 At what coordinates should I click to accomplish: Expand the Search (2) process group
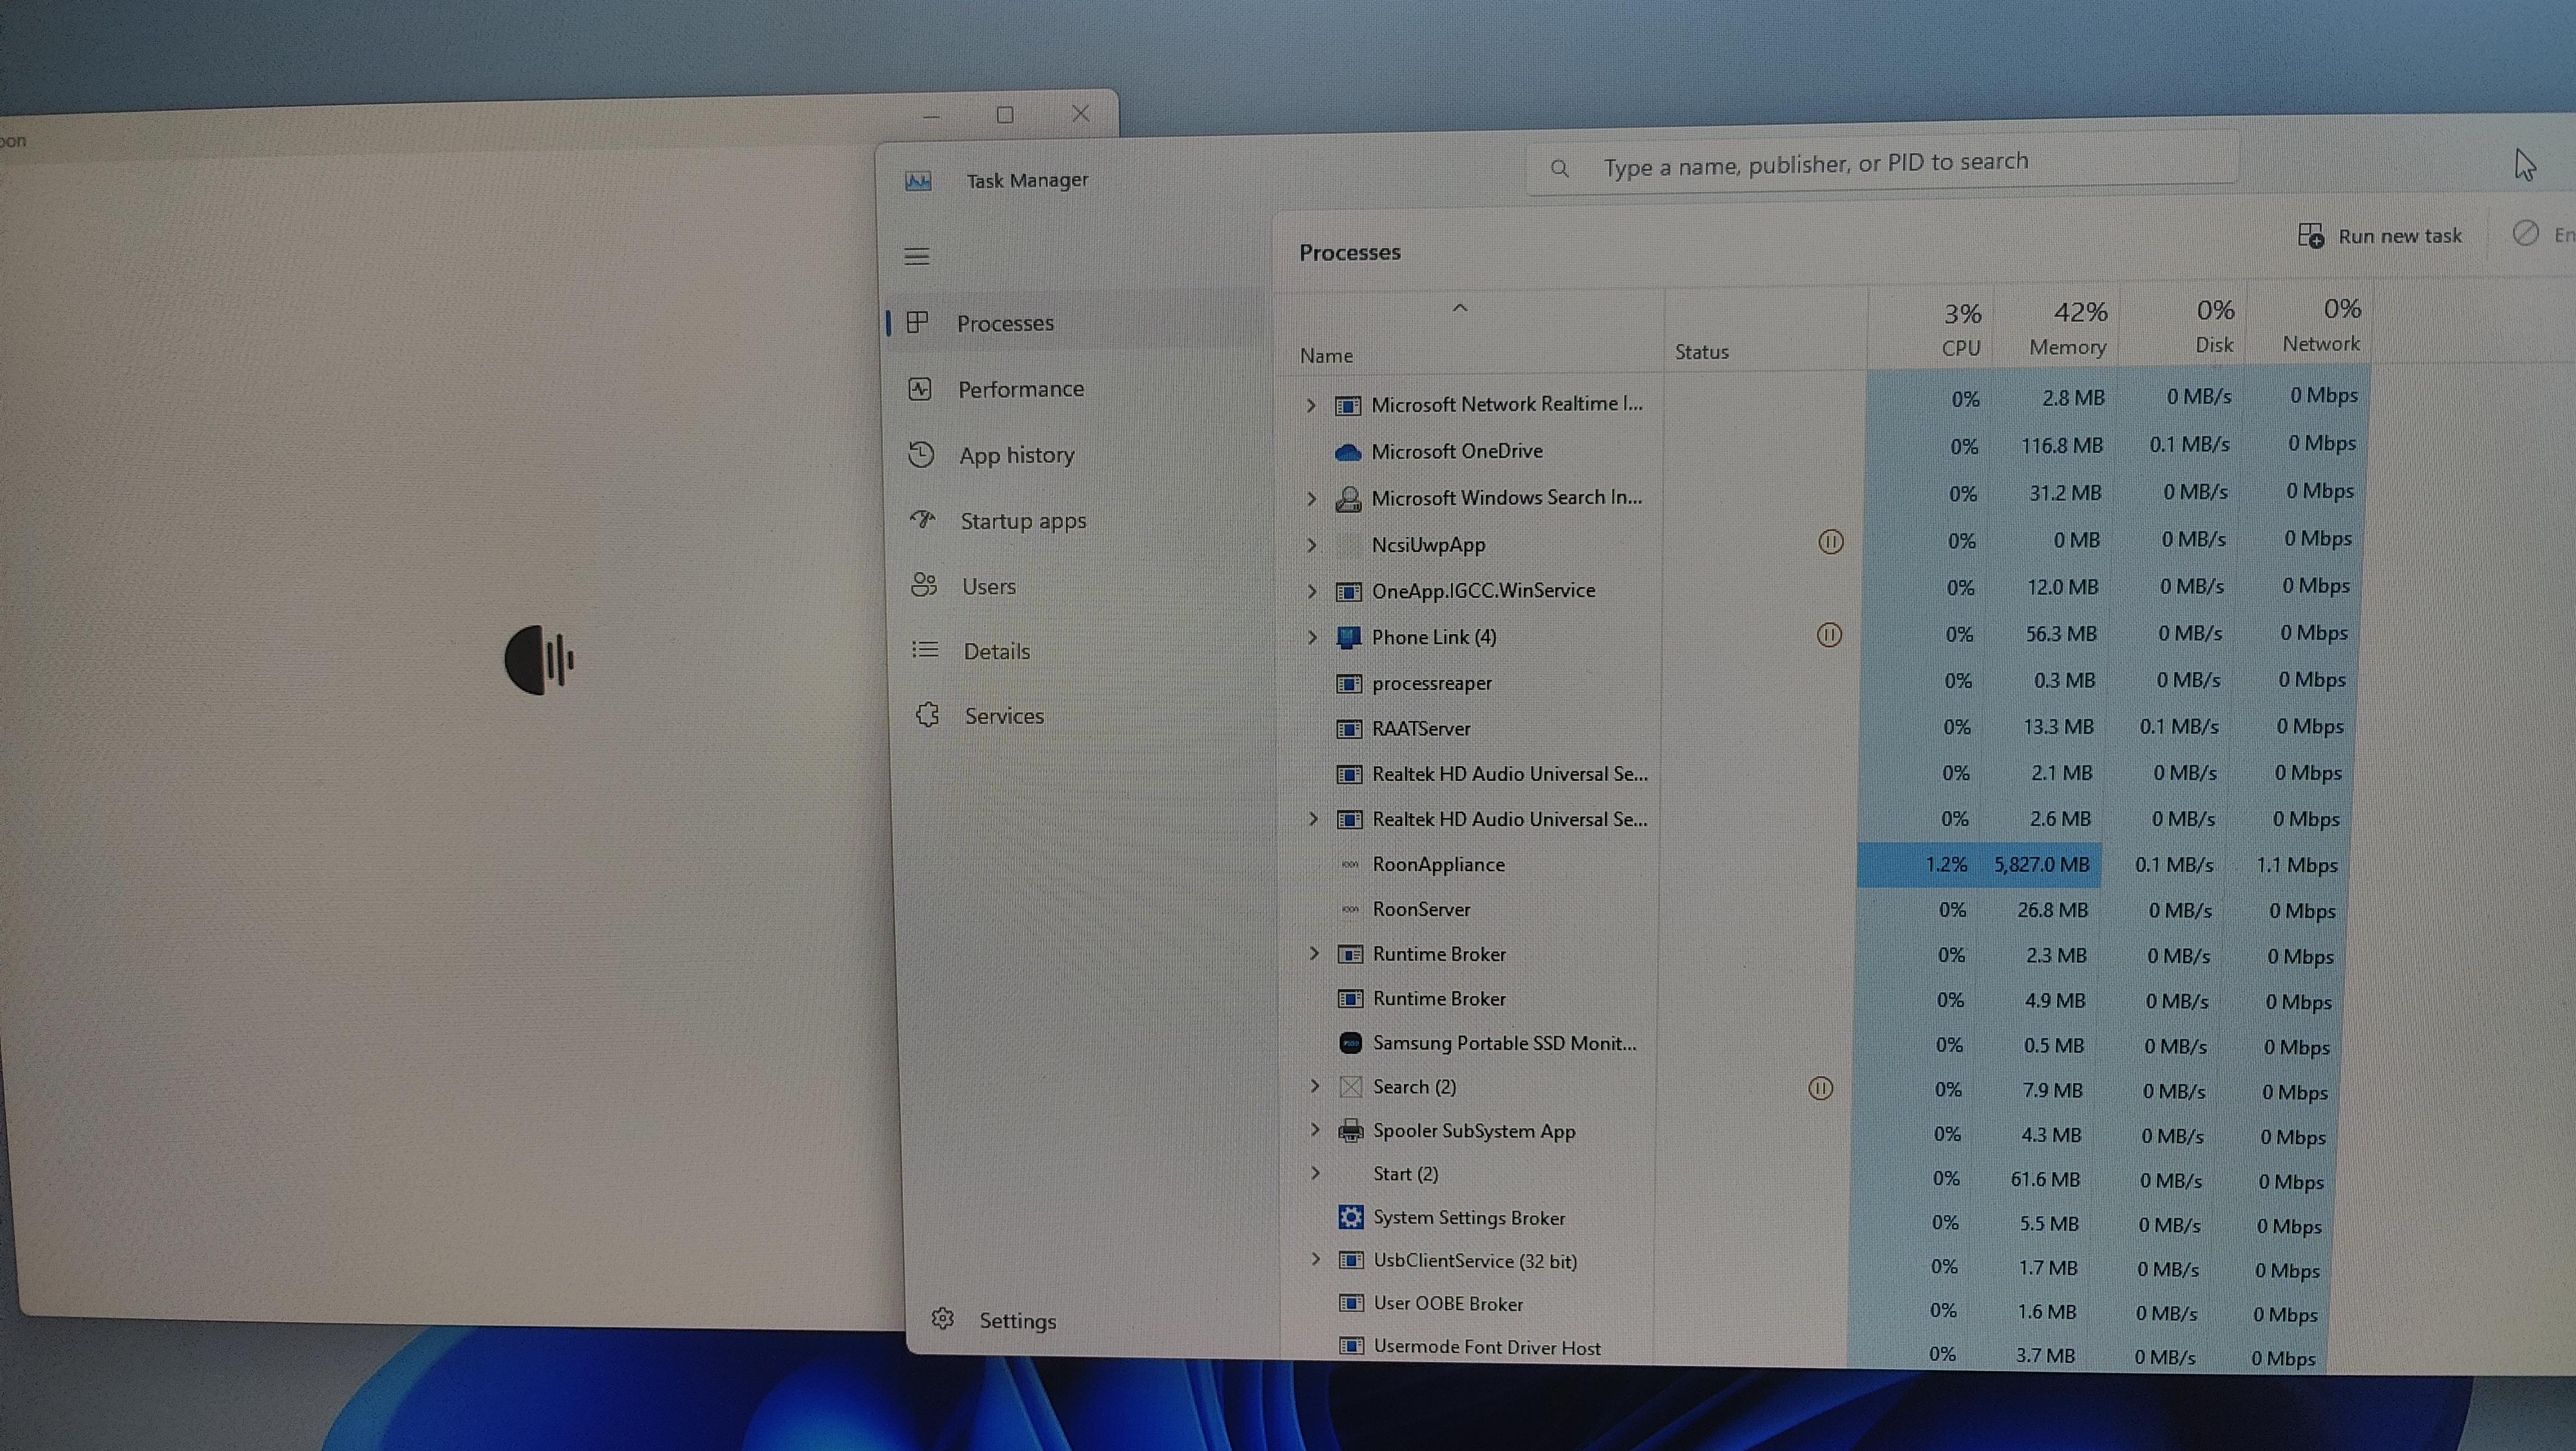1315,1087
